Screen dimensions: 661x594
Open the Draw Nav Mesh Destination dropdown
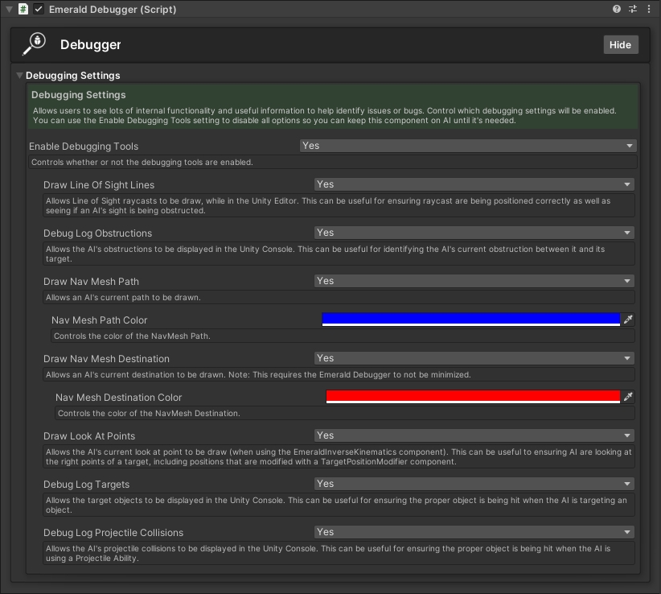[474, 358]
